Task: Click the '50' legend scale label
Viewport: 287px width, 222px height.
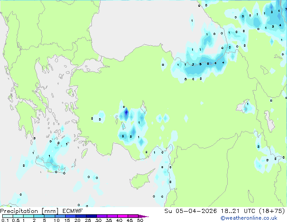Action: (x=140, y=220)
